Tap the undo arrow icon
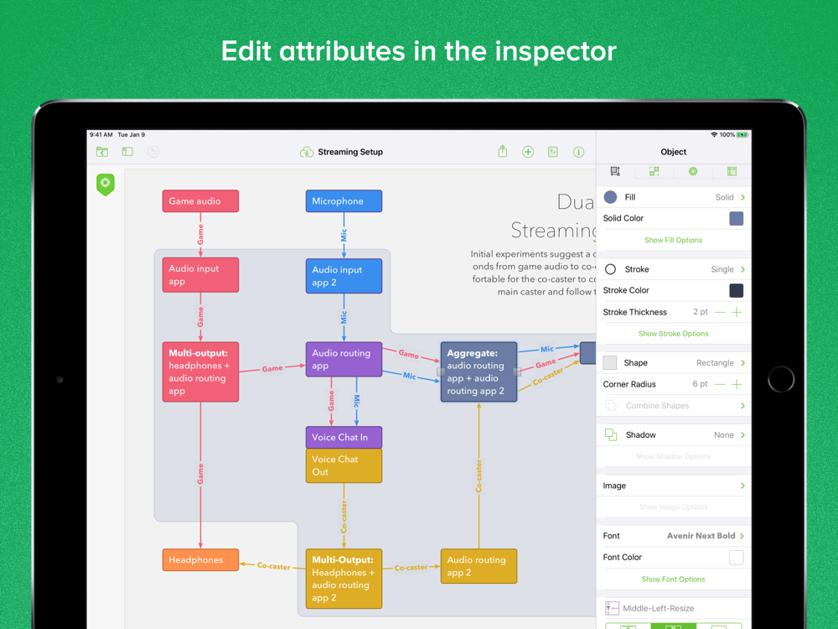838x629 pixels. pos(153,152)
